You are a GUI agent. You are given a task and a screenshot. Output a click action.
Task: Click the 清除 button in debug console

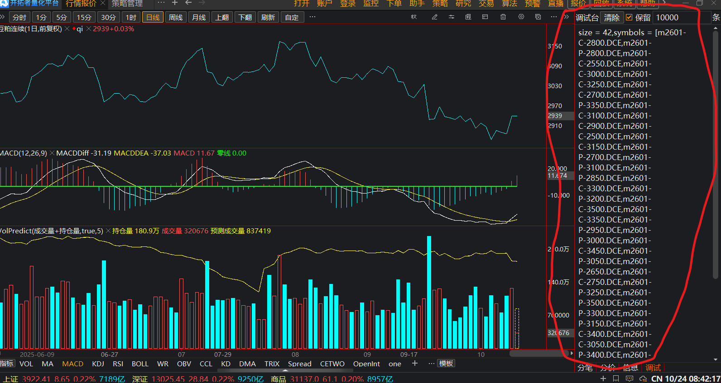coord(611,18)
